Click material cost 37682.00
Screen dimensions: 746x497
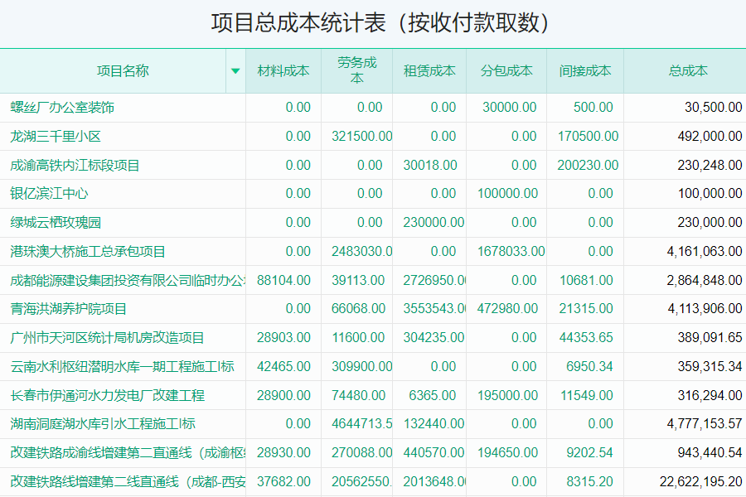pyautogui.click(x=283, y=482)
